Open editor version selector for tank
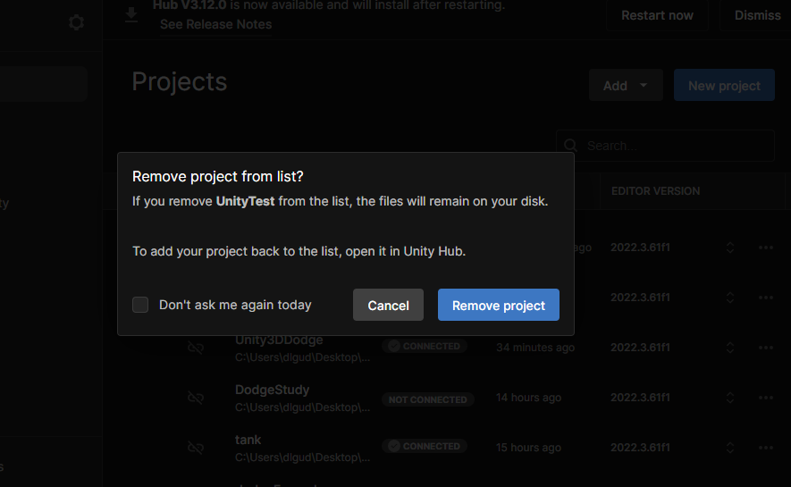791x487 pixels. 730,447
